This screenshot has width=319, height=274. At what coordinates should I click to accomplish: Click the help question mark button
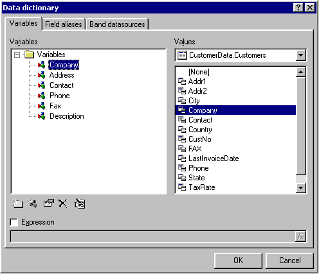(298, 8)
